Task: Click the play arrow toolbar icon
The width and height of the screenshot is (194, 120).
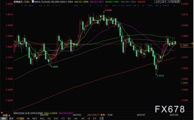Action: (176, 2)
